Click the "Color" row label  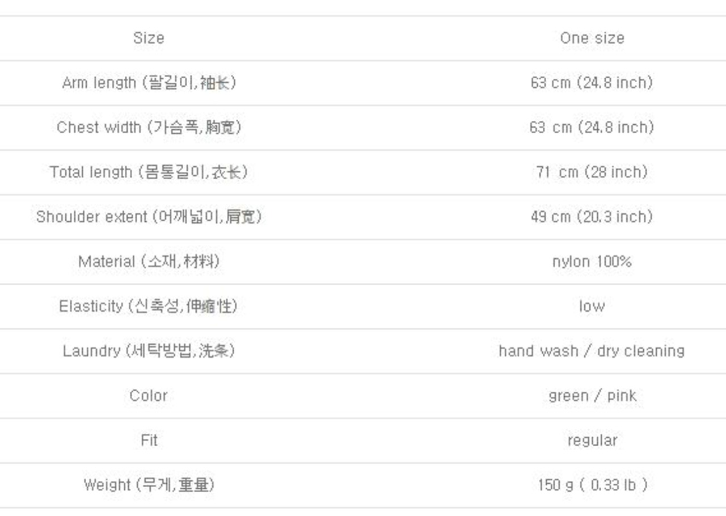coord(149,395)
